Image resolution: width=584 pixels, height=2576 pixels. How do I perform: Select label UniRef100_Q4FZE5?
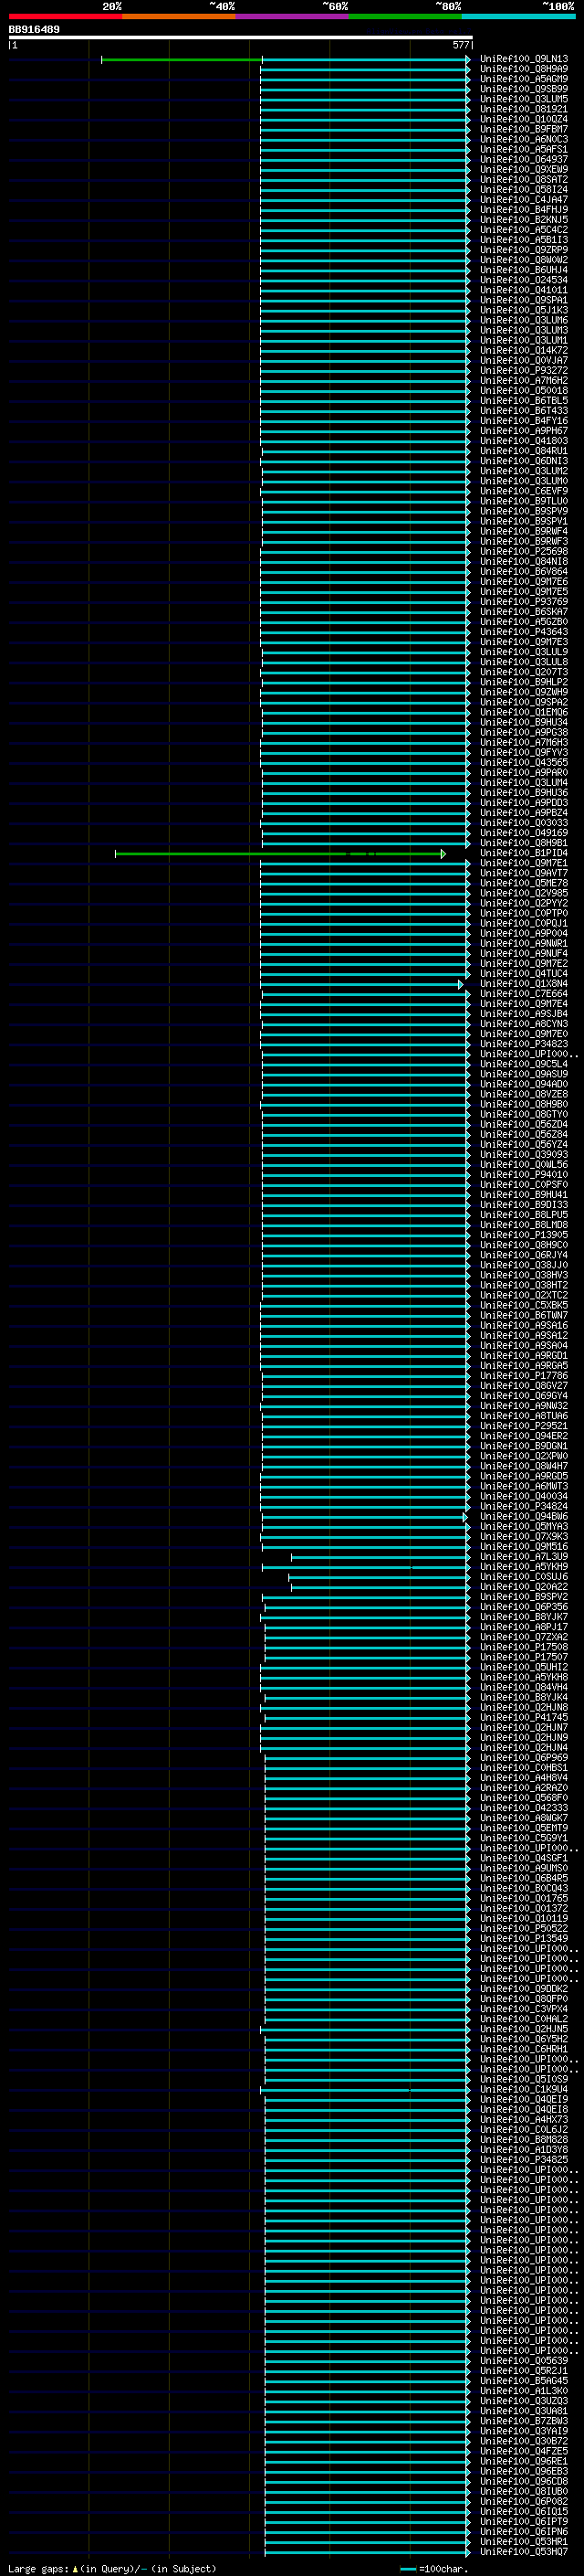coord(524,2451)
